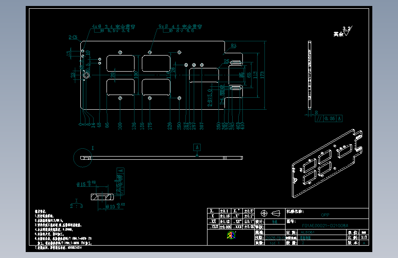Select the narrow right side view of plate

309,75
